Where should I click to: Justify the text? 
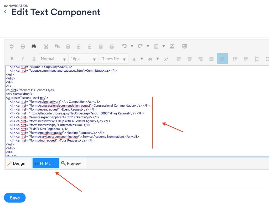(211, 59)
